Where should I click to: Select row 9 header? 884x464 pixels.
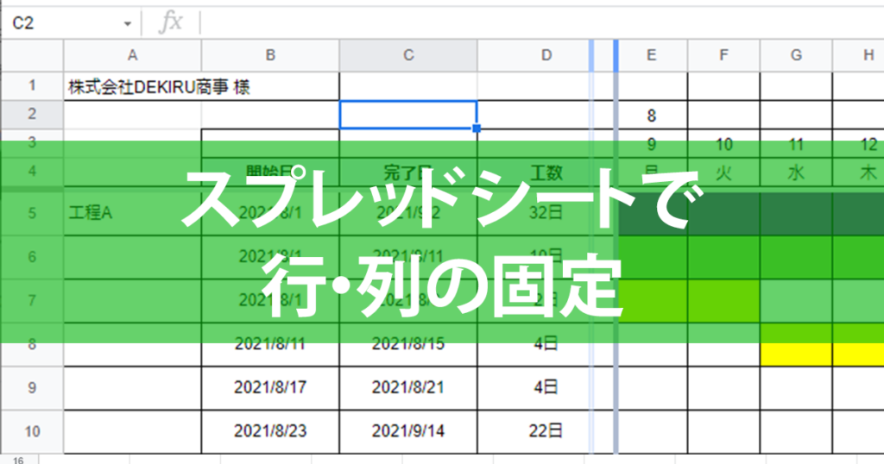[x=32, y=388]
